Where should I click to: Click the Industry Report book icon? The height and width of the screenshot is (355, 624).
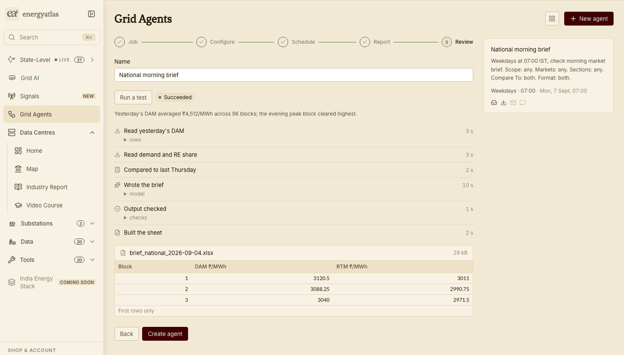click(18, 187)
